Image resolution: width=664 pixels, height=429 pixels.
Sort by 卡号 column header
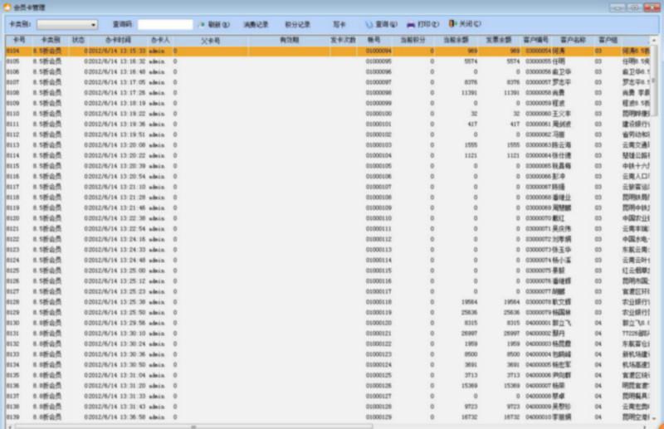tap(14, 39)
